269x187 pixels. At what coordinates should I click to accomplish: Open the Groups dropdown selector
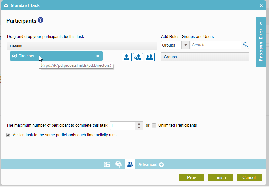[x=175, y=45]
